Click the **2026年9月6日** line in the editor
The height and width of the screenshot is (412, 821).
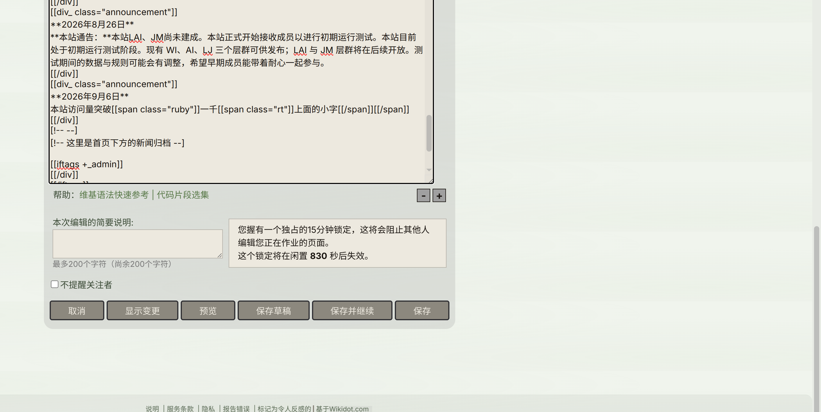click(x=89, y=97)
